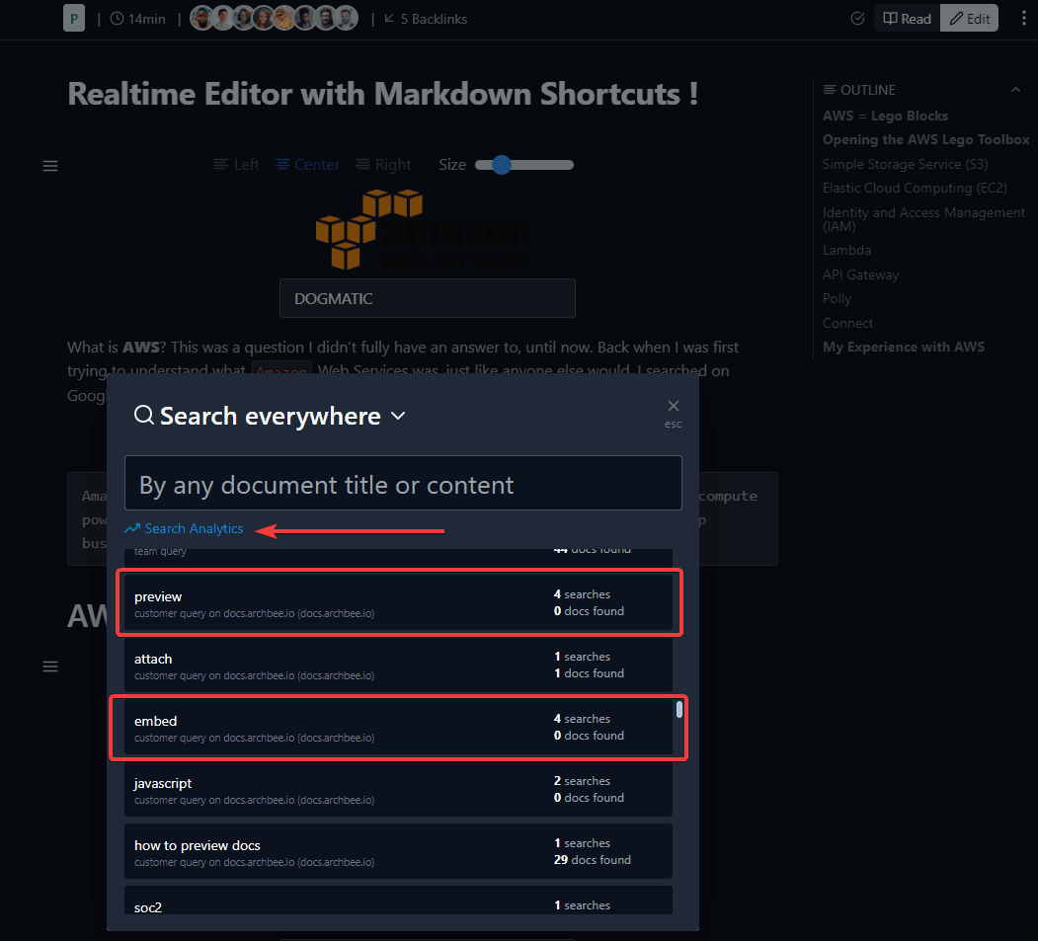
Task: Click the document title or content search field
Action: [x=403, y=484]
